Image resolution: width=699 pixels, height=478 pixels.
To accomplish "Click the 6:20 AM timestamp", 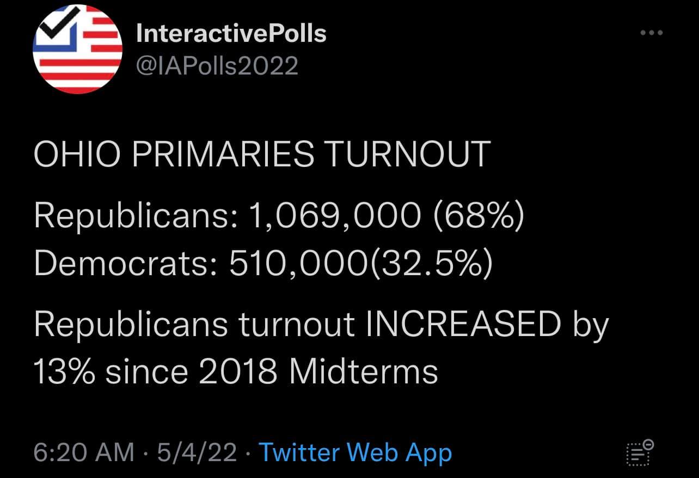I will 83,452.
